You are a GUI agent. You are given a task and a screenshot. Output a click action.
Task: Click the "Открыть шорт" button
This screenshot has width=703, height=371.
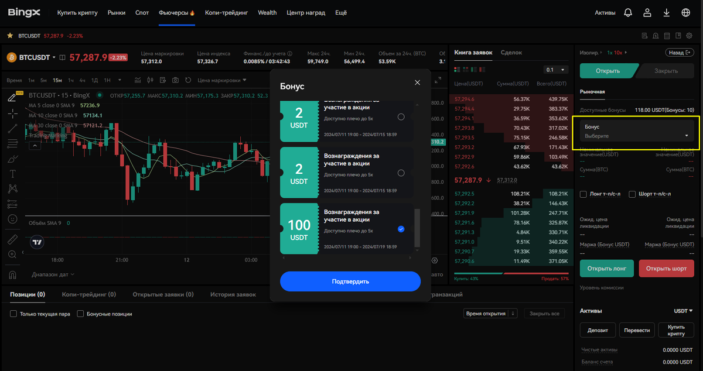coord(667,269)
